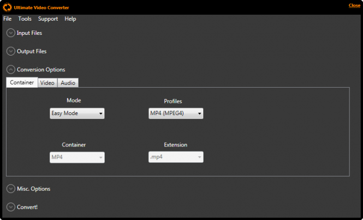Expand the Convert! section
363x220 pixels.
click(x=11, y=207)
